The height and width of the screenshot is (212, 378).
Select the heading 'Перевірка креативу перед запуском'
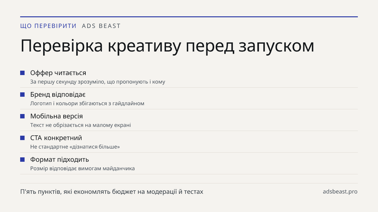(x=167, y=46)
